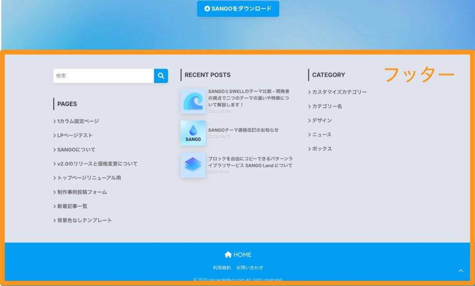Select the ニュース category link
Image resolution: width=475 pixels, height=286 pixels.
(x=322, y=135)
